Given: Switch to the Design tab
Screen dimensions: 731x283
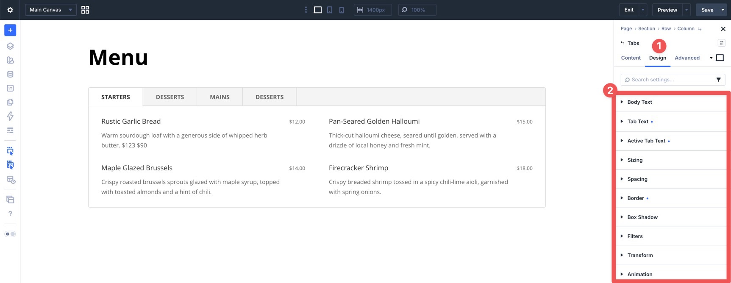Looking at the screenshot, I should 658,58.
